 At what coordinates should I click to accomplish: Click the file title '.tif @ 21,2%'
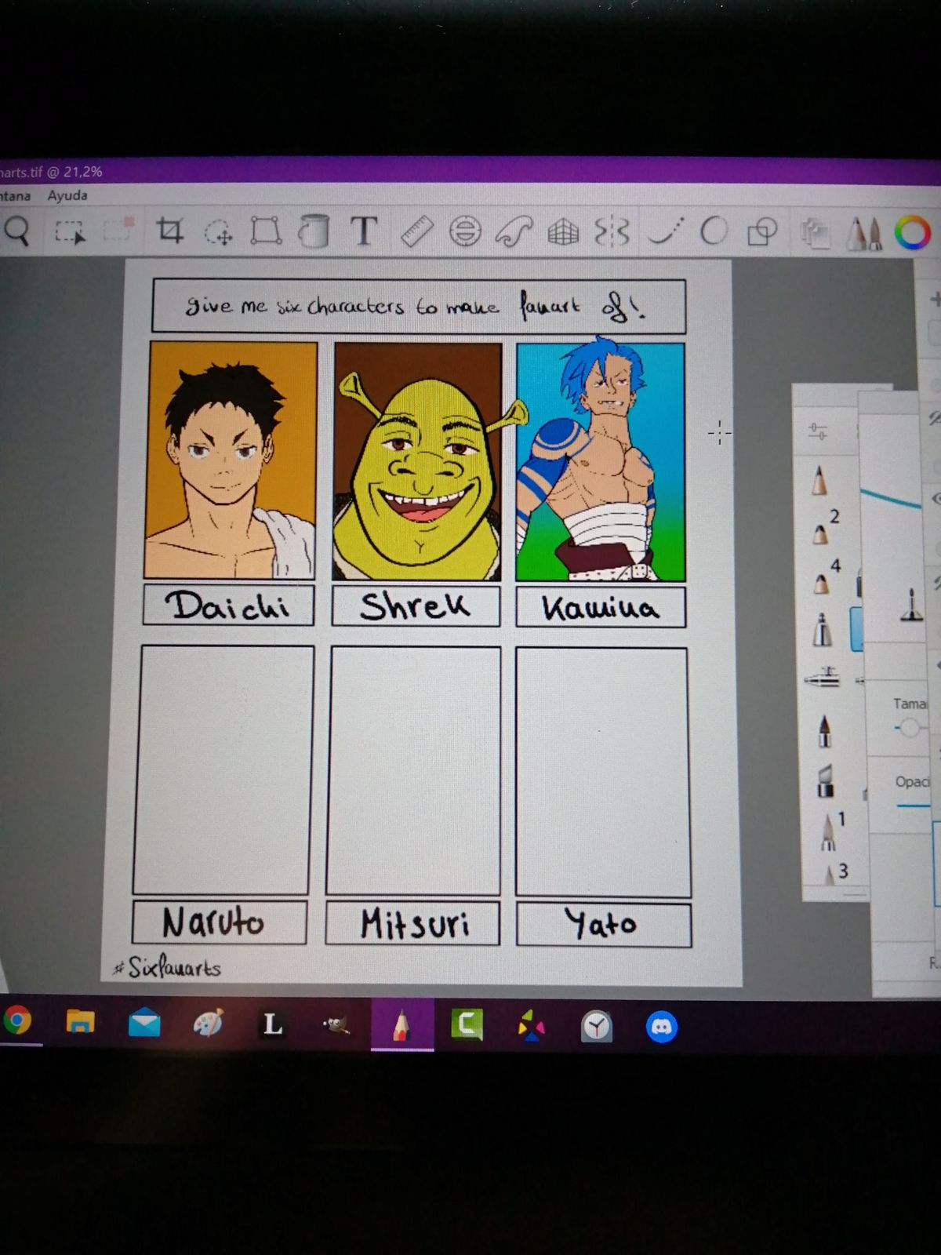point(52,171)
